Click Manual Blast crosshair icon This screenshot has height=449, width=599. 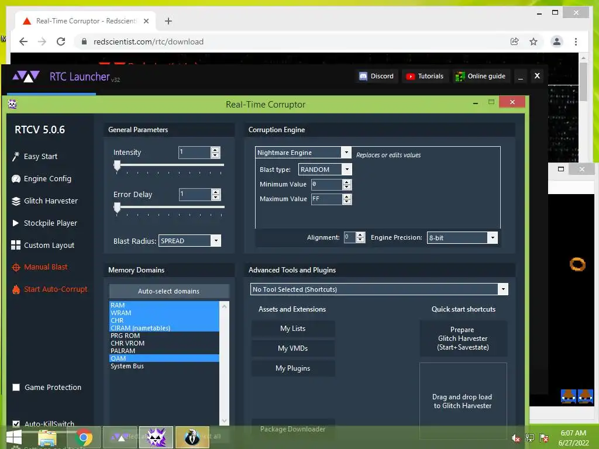[16, 267]
